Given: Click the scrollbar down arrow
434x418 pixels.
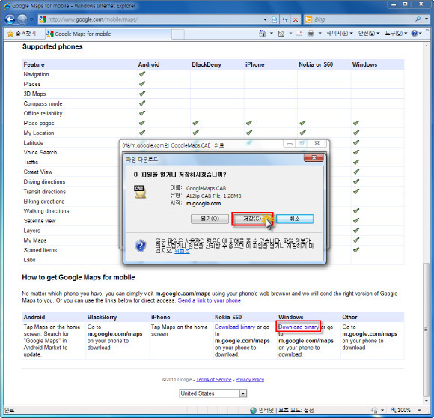Looking at the screenshot, I should pos(426,401).
